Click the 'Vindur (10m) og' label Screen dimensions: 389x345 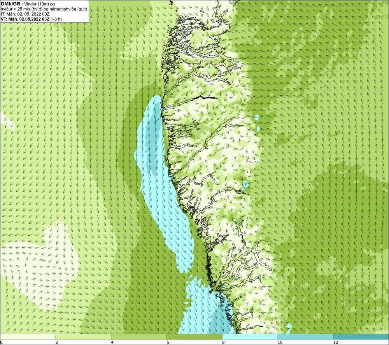point(40,4)
